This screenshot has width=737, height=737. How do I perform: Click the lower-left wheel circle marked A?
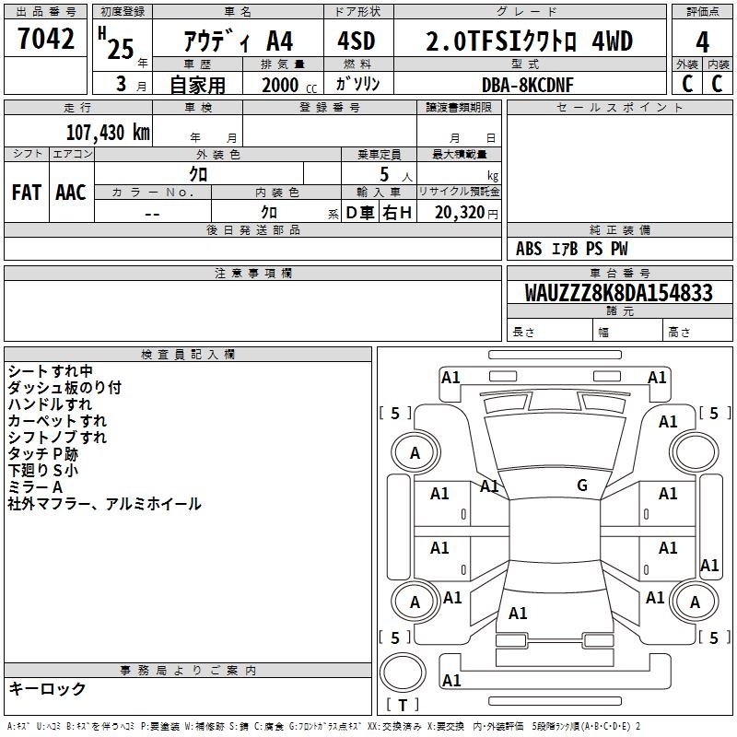point(415,602)
